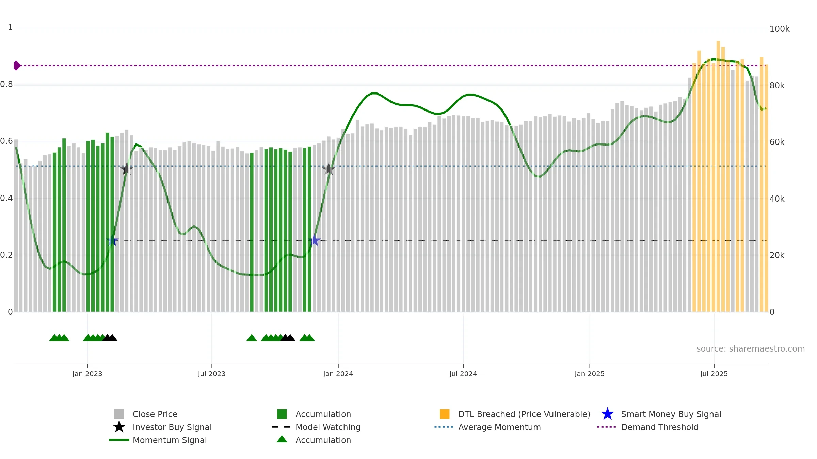
Task: Click the green Accumulation triangle legend icon
Action: point(282,439)
